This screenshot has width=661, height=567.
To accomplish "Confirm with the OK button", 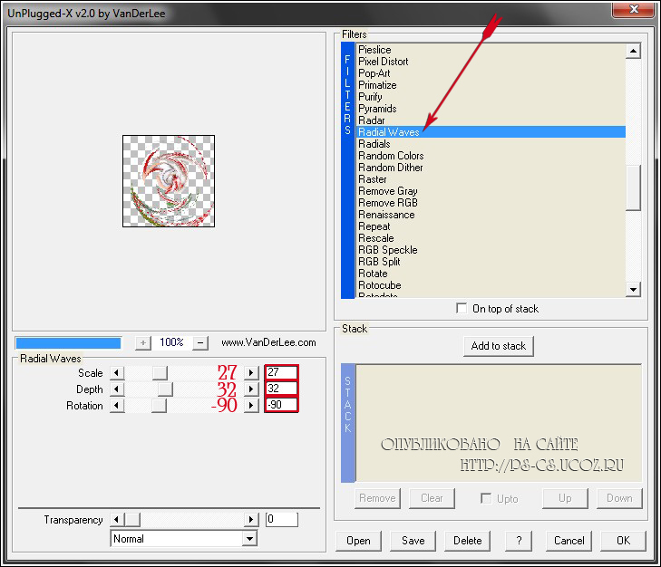I will 623,541.
